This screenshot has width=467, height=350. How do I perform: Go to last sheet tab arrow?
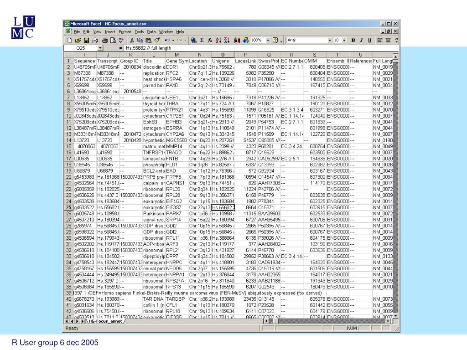click(x=83, y=321)
